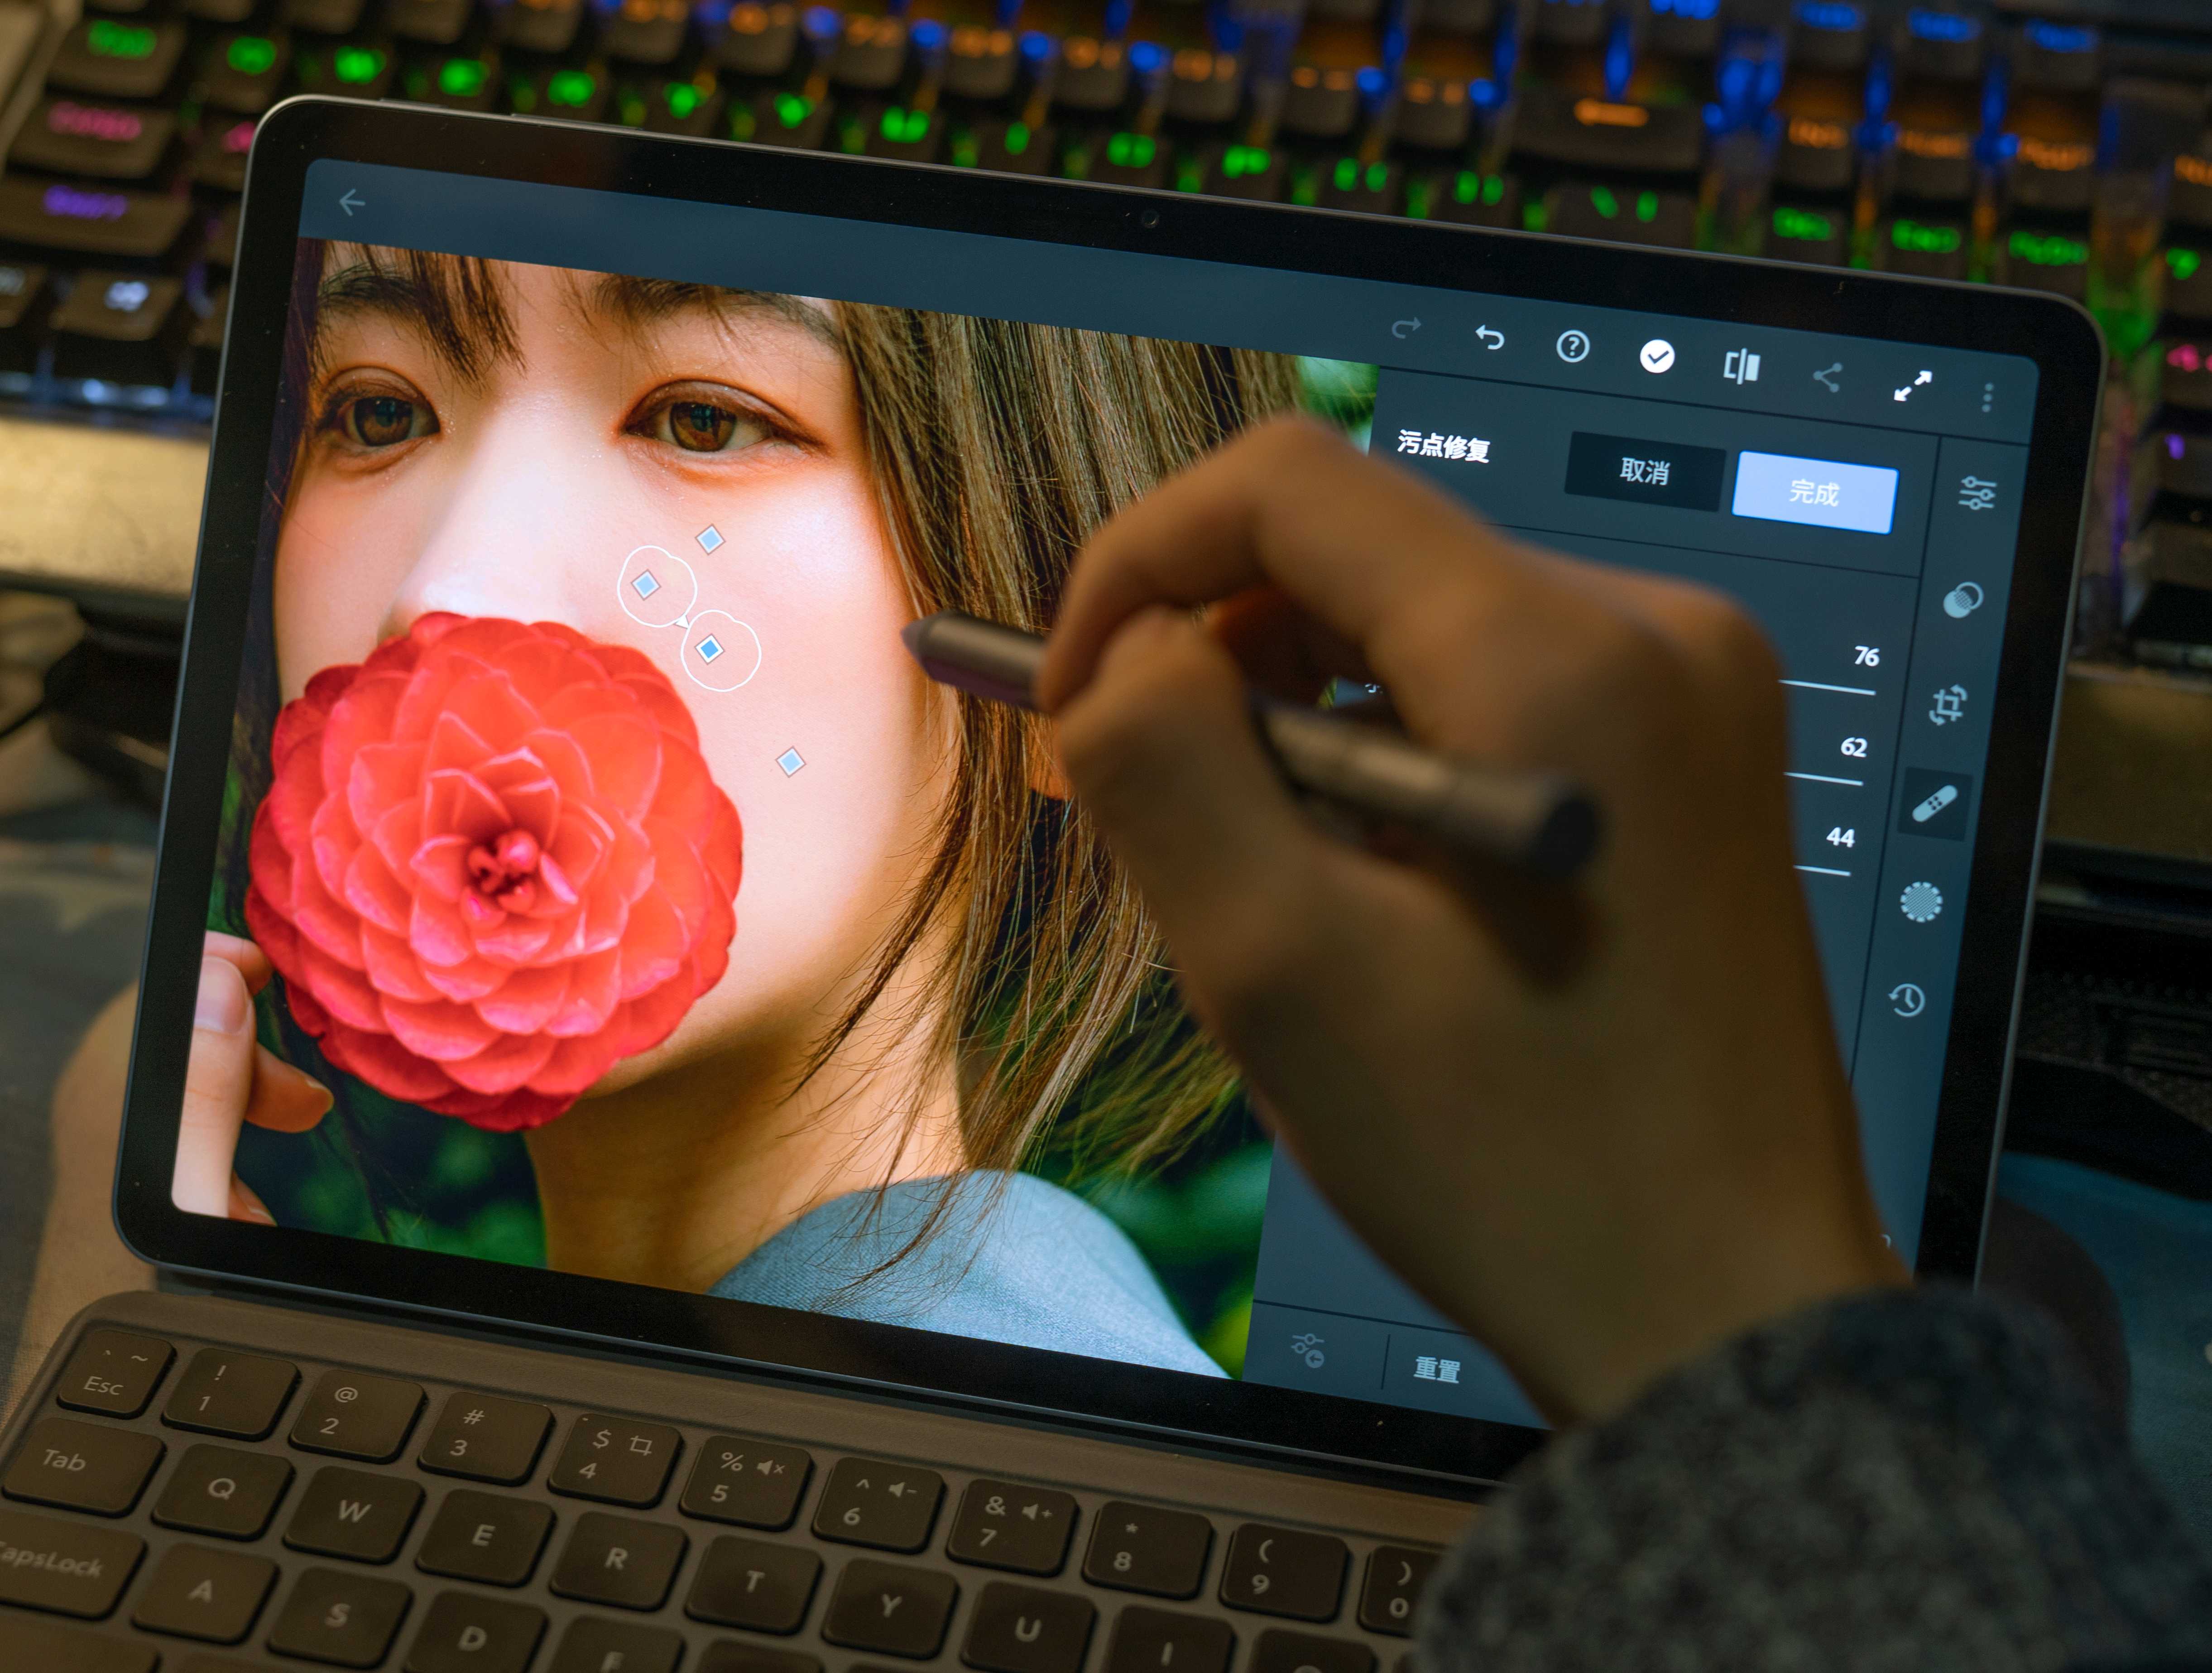Tap the back arrow at top left

351,203
